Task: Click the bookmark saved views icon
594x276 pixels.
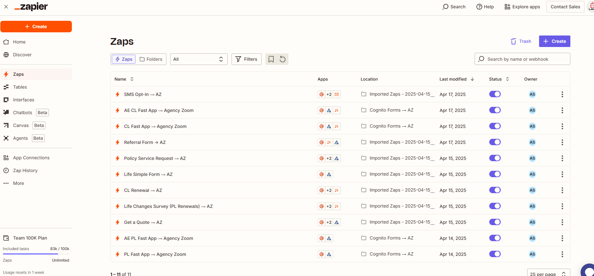Action: pos(271,59)
